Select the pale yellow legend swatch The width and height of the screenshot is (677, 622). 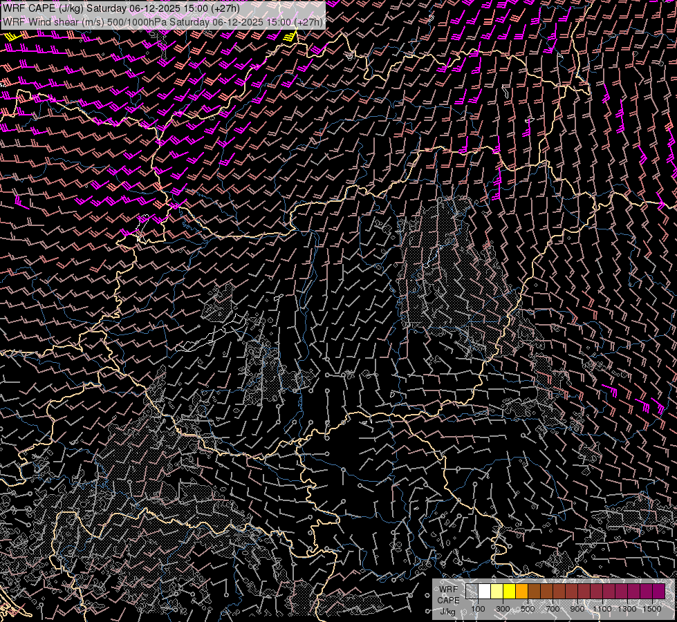497,592
